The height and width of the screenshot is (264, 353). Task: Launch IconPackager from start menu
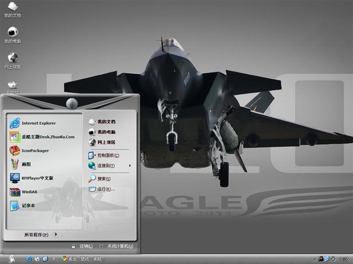point(29,150)
